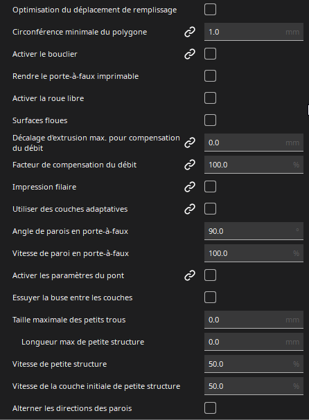This screenshot has width=309, height=420.
Task: Enable Optimisation du déplacement de remplissage checkbox
Action: pos(211,10)
